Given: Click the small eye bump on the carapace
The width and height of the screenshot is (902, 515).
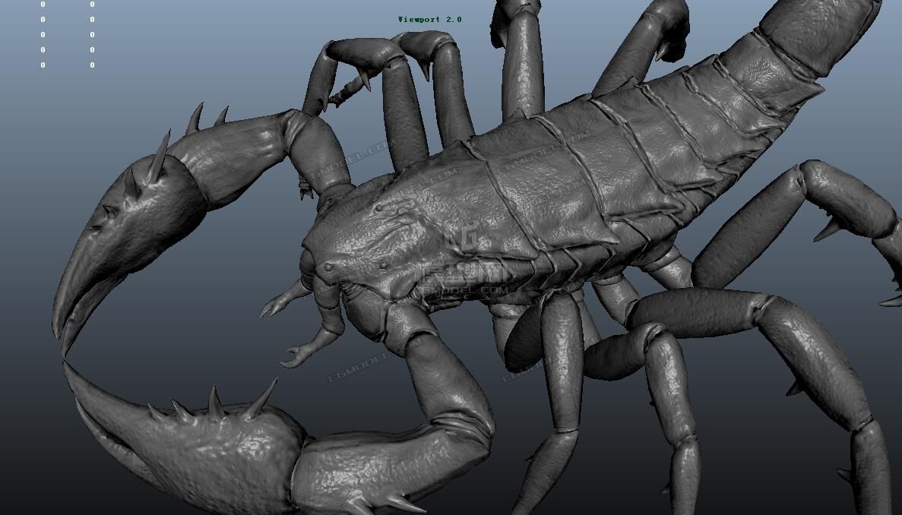Looking at the screenshot, I should point(328,267).
